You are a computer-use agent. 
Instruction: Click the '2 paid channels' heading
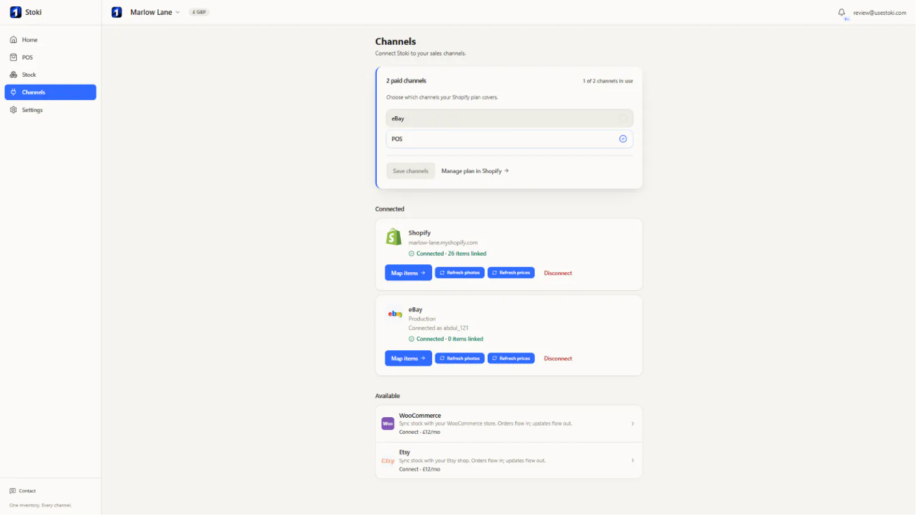[406, 81]
